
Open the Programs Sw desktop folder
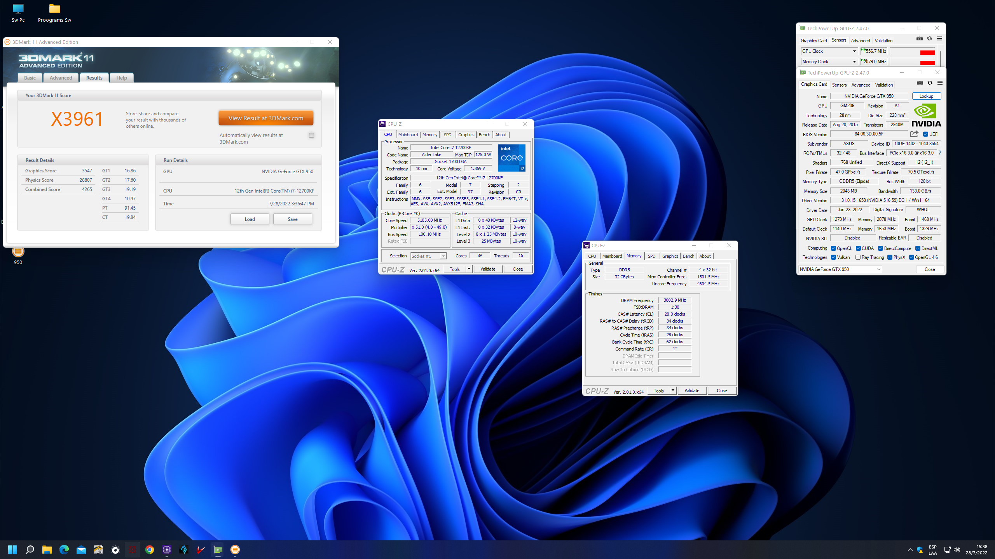click(54, 13)
